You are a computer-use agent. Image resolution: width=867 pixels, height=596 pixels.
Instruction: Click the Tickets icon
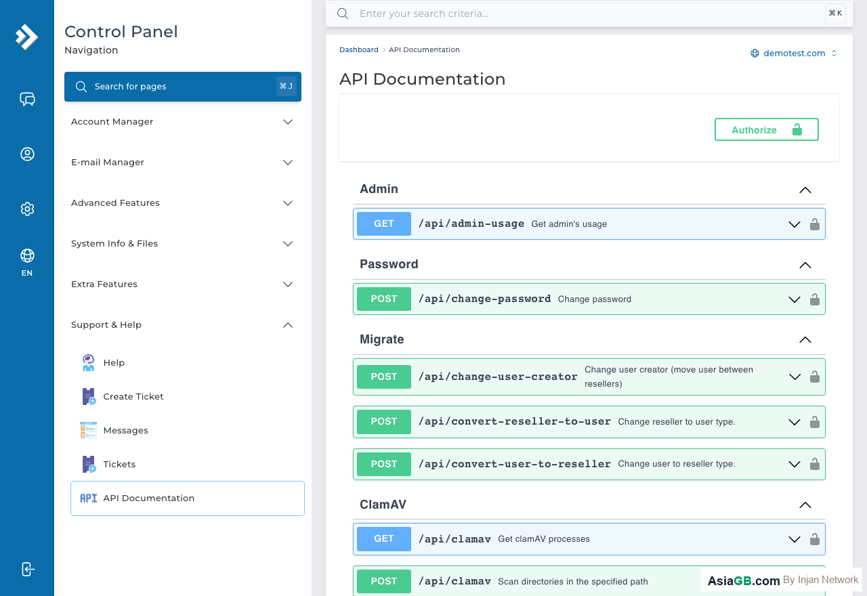(89, 464)
